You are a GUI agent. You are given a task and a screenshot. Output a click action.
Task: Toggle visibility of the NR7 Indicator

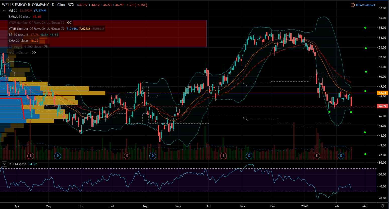(x=34, y=53)
